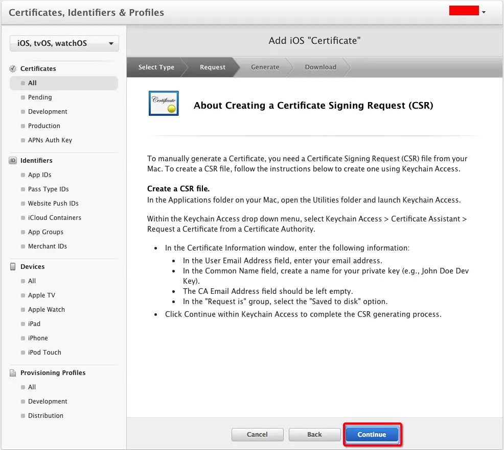Select iPhone devices
The height and width of the screenshot is (450, 504).
pos(38,338)
